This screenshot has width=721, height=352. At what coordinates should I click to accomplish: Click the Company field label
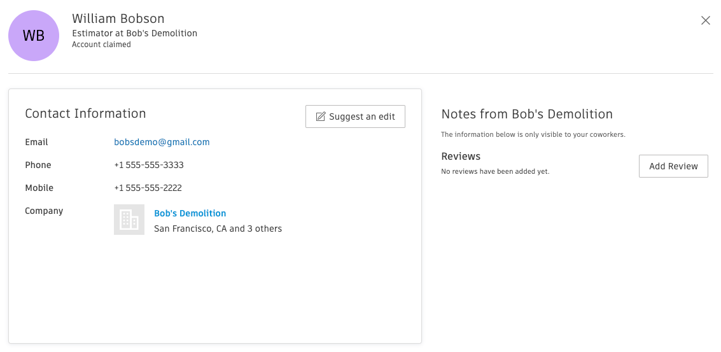coord(44,211)
